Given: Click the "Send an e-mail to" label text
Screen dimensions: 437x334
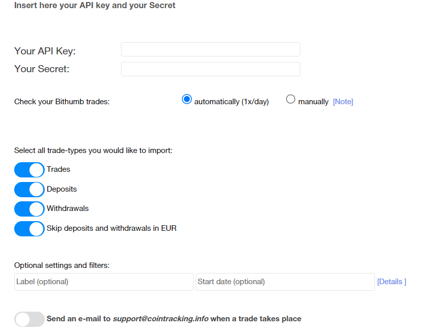Looking at the screenshot, I should [x=78, y=319].
